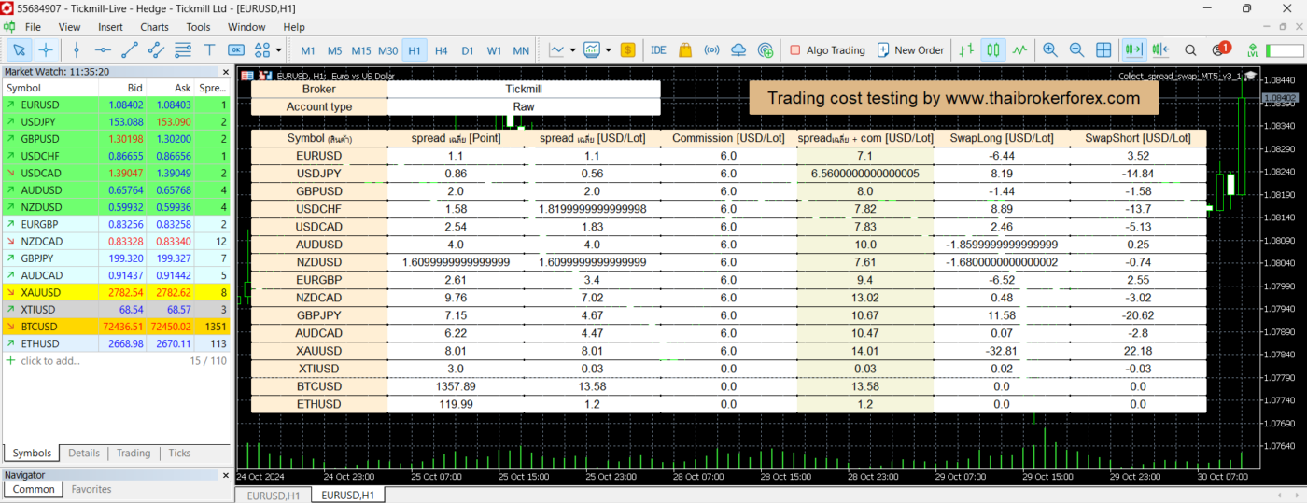Switch chart to M1 timeframe
This screenshot has width=1307, height=503.
[x=308, y=50]
